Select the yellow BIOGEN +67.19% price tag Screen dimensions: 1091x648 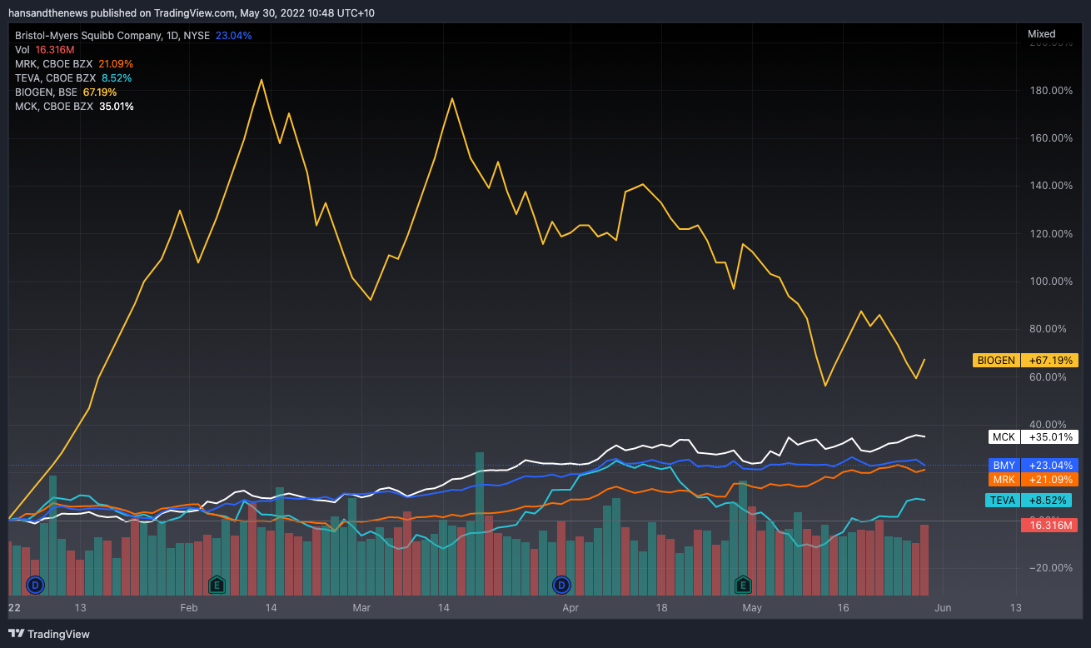(1025, 361)
